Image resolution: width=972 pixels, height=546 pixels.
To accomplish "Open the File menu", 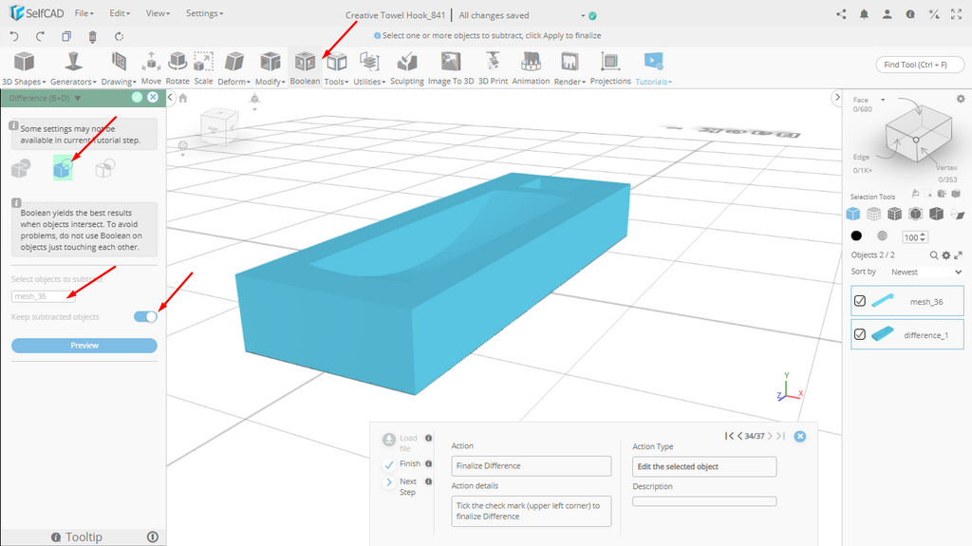I will [x=84, y=13].
